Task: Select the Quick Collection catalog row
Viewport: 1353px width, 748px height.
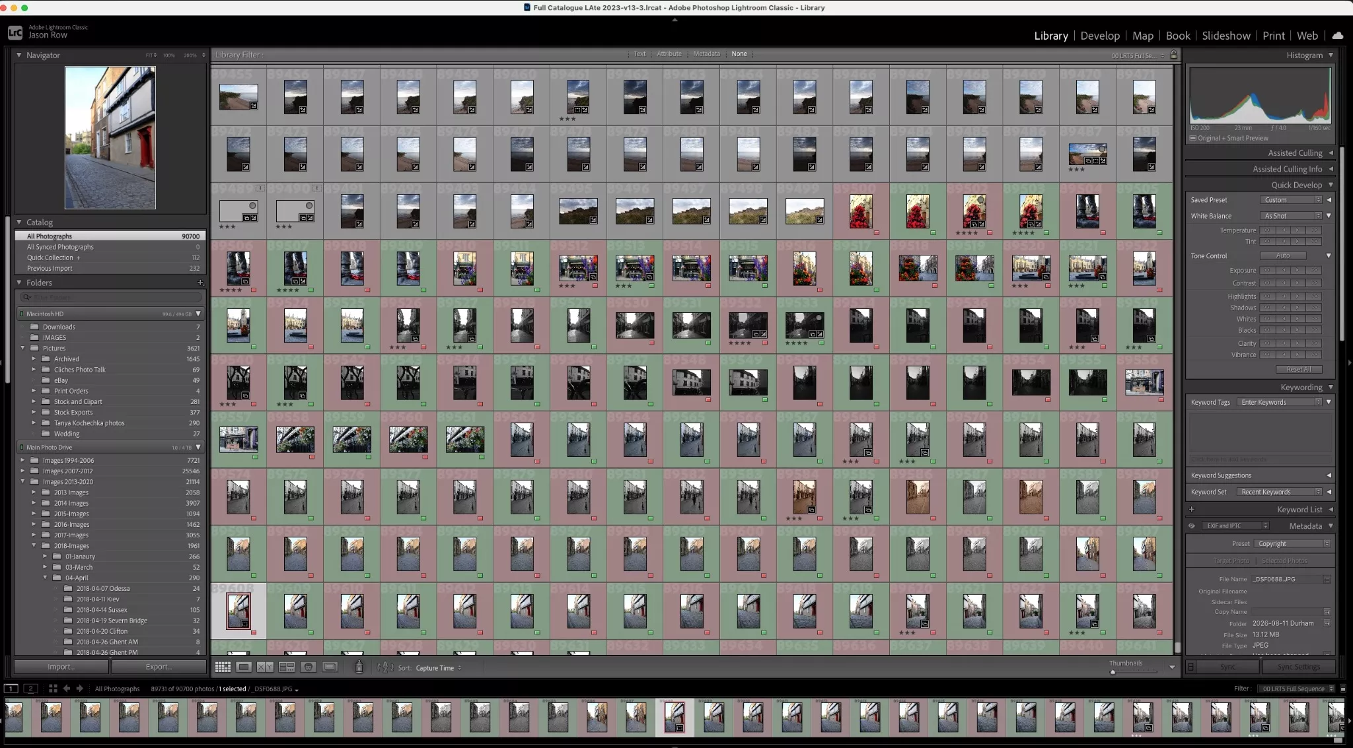Action: 110,257
